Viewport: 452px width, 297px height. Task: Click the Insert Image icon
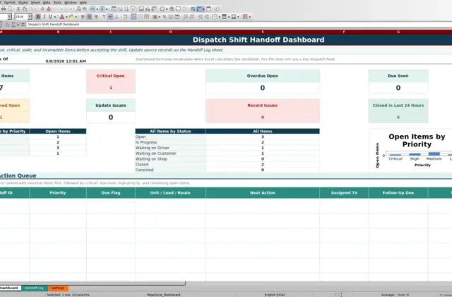click(141, 9)
